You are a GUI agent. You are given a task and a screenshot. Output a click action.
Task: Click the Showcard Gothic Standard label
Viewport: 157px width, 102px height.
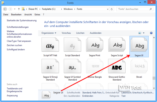[117, 78]
